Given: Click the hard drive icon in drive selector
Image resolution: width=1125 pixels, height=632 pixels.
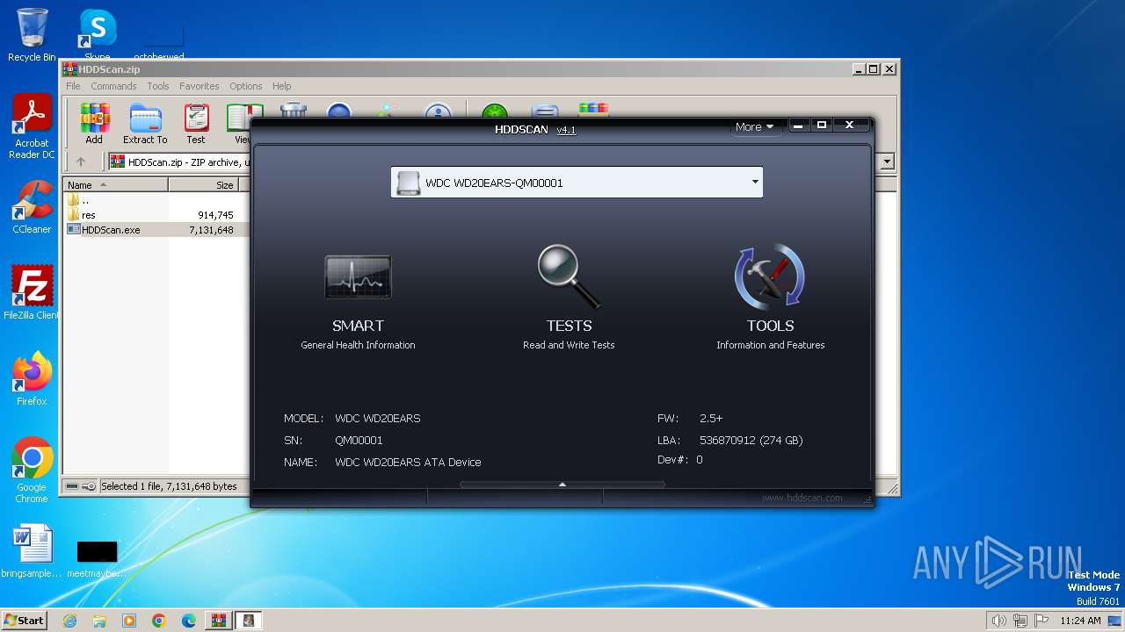Looking at the screenshot, I should click(408, 183).
